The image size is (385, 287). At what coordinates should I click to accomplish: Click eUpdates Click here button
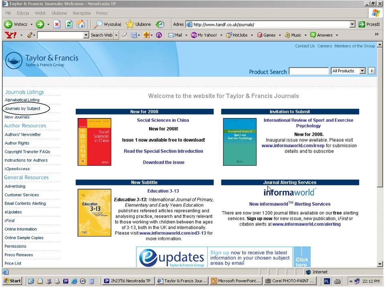click(x=302, y=257)
